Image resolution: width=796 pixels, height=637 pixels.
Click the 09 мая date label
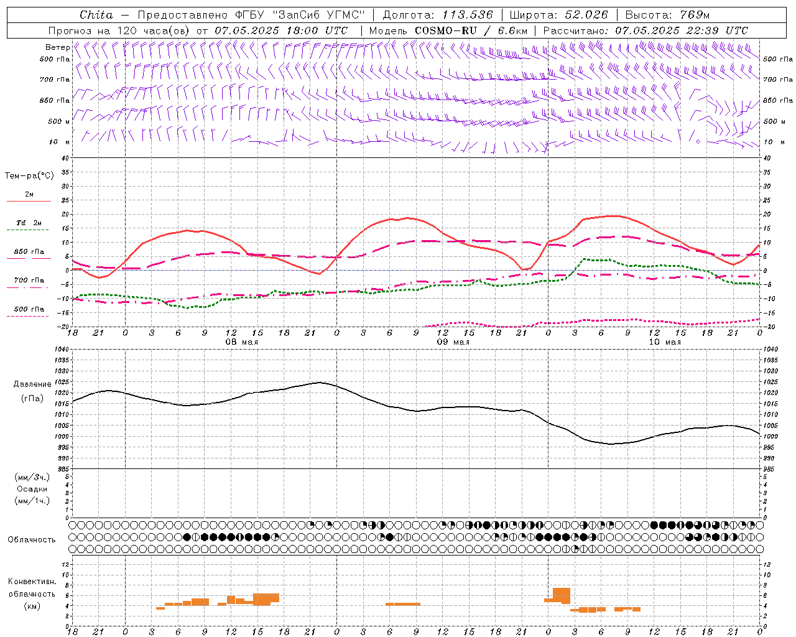453,342
